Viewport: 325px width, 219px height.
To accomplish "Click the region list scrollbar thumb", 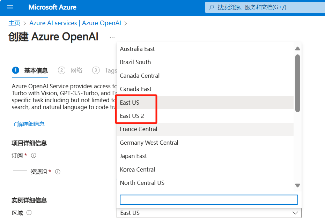I will coord(297,83).
